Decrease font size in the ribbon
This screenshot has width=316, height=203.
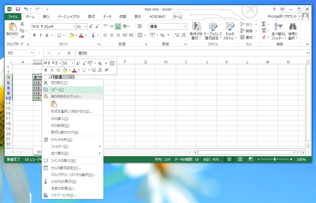click(x=97, y=27)
